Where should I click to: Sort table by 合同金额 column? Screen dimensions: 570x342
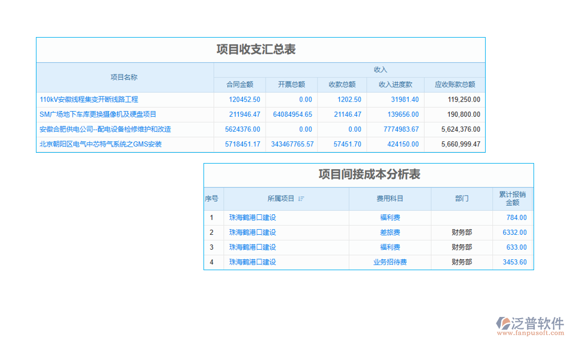[x=240, y=84]
